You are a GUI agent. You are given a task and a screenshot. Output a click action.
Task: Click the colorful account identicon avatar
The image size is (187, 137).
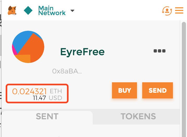pyautogui.click(x=28, y=47)
